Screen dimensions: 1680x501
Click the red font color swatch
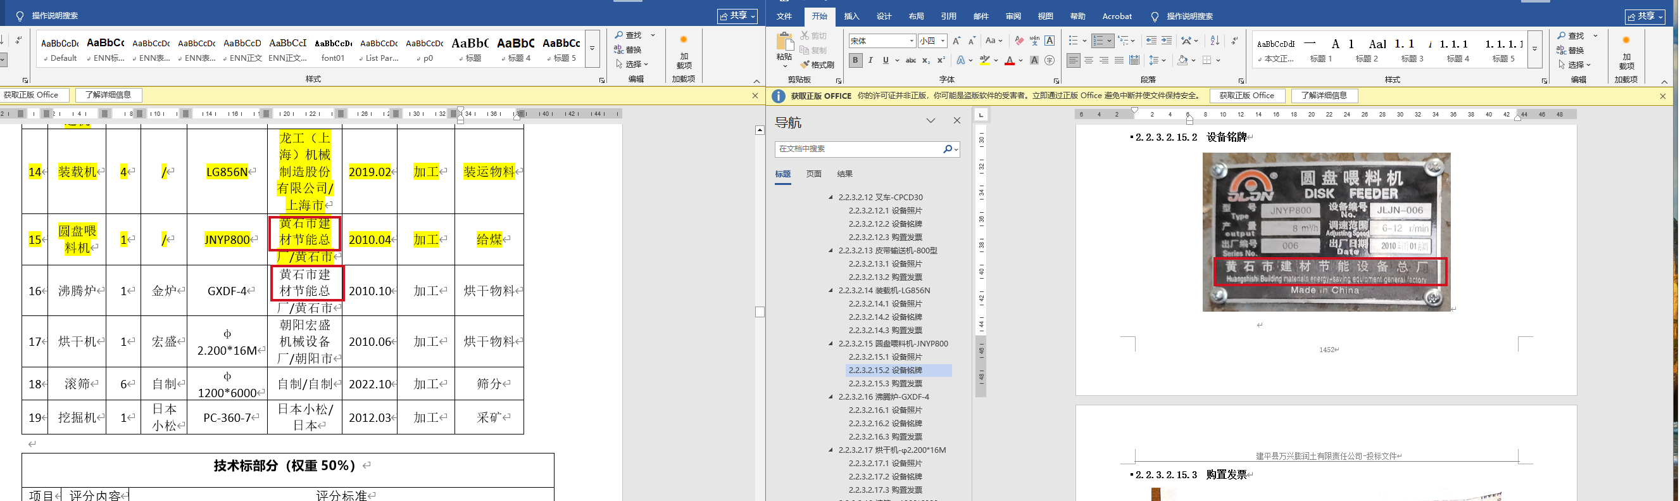click(1010, 61)
